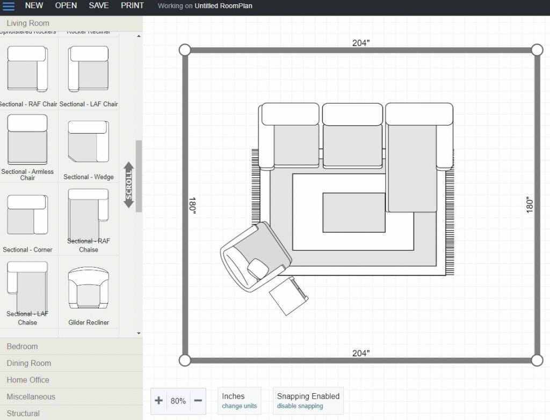Viewport: 550px width, 420px height.
Task: Click the change units link
Action: [239, 407]
